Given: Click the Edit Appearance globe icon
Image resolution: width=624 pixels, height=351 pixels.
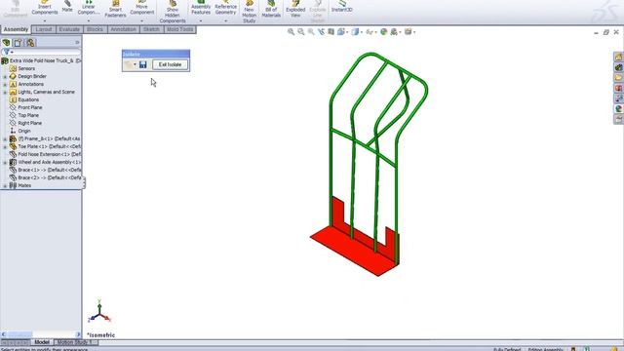Looking at the screenshot, I should tap(383, 32).
